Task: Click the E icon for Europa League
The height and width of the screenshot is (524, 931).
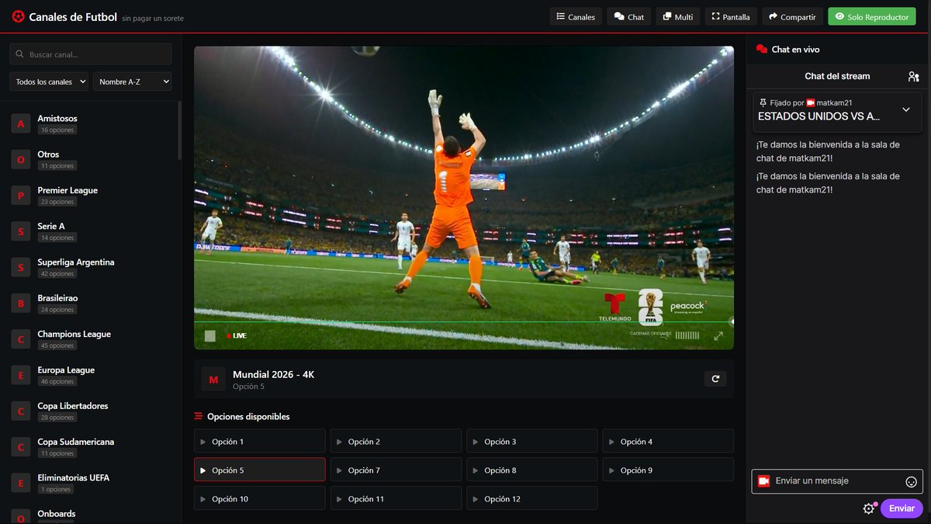Action: (21, 375)
